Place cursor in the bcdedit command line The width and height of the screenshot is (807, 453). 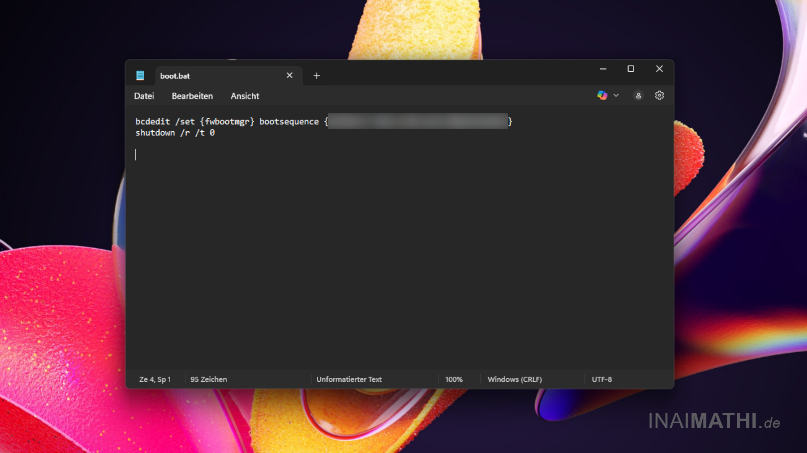(x=227, y=122)
